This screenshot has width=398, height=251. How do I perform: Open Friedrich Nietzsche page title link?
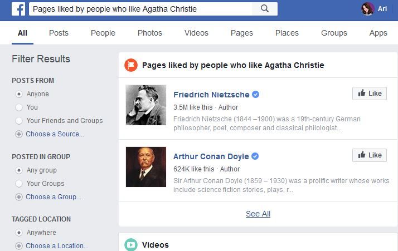tap(211, 95)
